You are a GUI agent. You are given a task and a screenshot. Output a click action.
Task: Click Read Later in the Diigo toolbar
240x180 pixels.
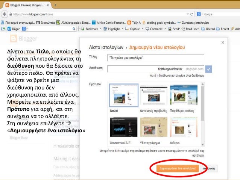coord(190,29)
